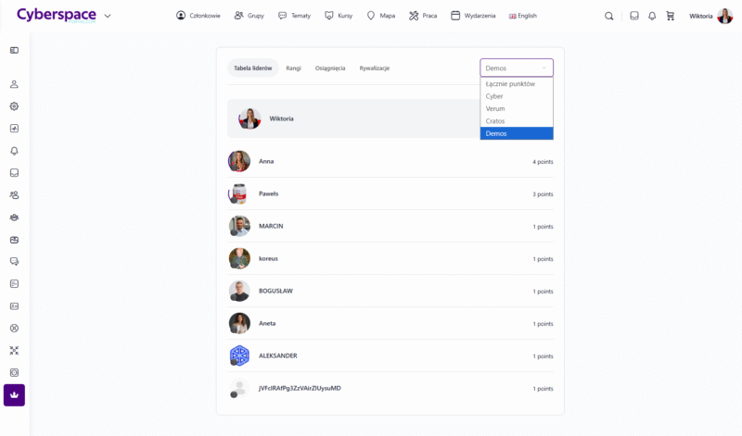Click the search magnifier icon
Viewport: 742px width, 436px height.
tap(608, 16)
